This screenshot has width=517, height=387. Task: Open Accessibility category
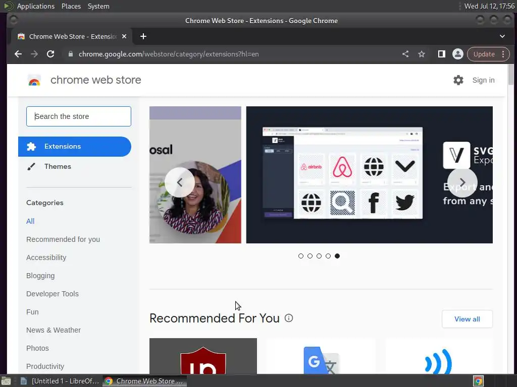[46, 257]
